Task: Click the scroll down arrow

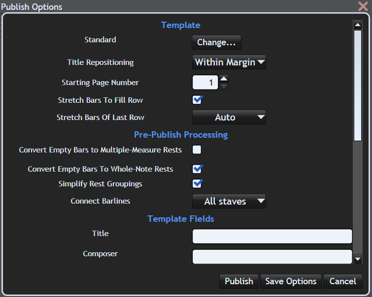Action: pyautogui.click(x=358, y=259)
